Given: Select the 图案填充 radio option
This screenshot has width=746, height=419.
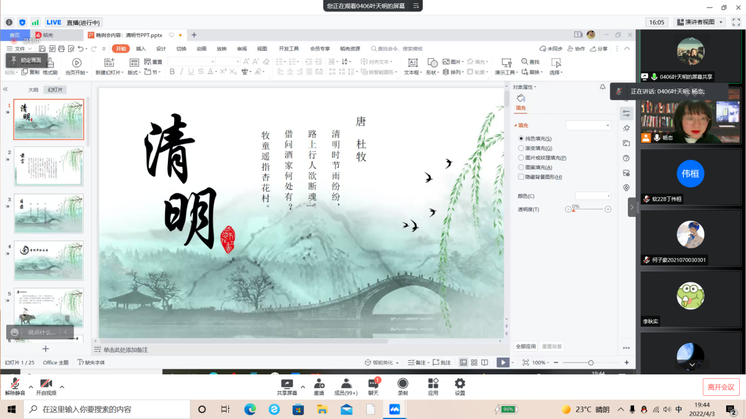Looking at the screenshot, I should click(x=521, y=167).
